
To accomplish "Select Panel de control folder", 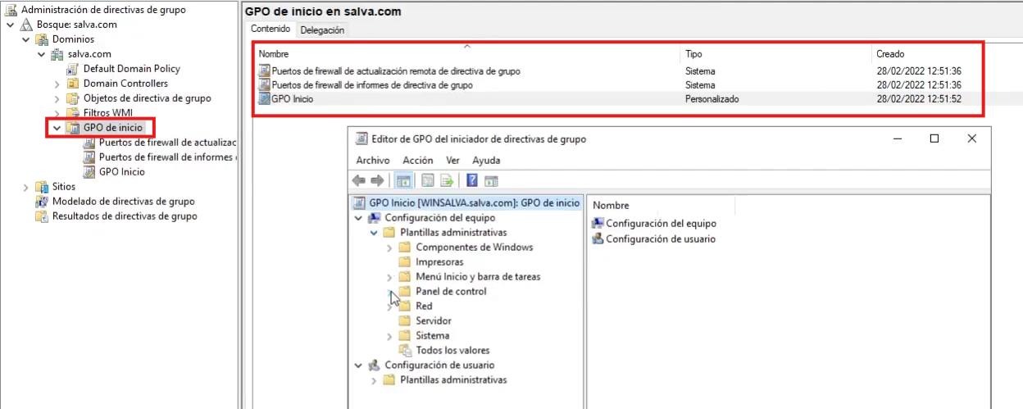I will point(451,292).
